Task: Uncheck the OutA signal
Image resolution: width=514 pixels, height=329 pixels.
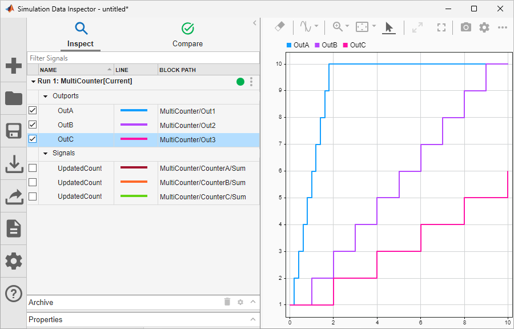Action: [x=33, y=110]
